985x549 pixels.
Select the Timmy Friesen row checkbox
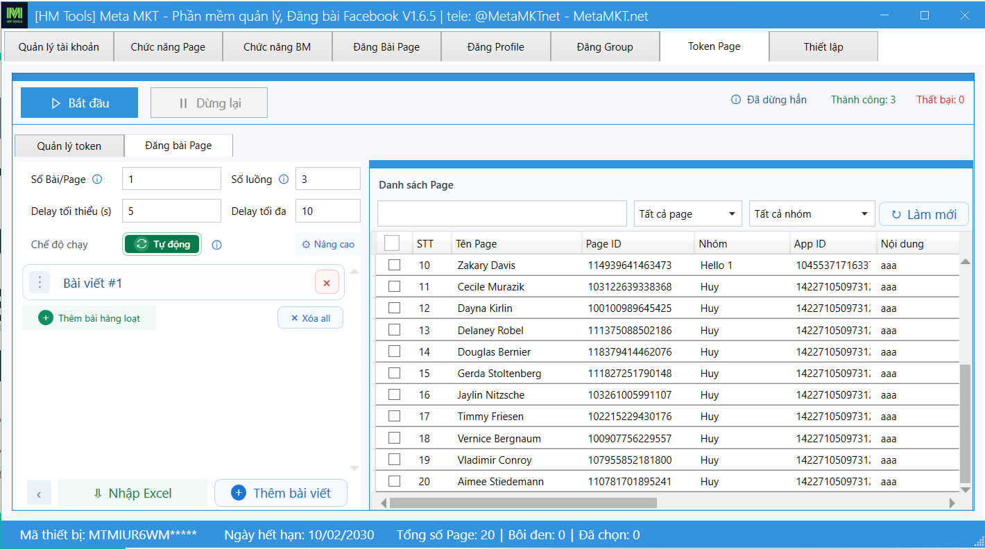[x=394, y=416]
